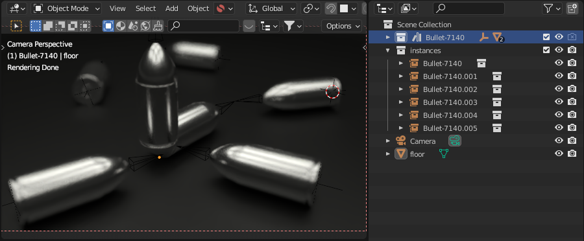Image resolution: width=584 pixels, height=241 pixels.
Task: Open the snapping element dropdown with white square
Action: point(348,8)
